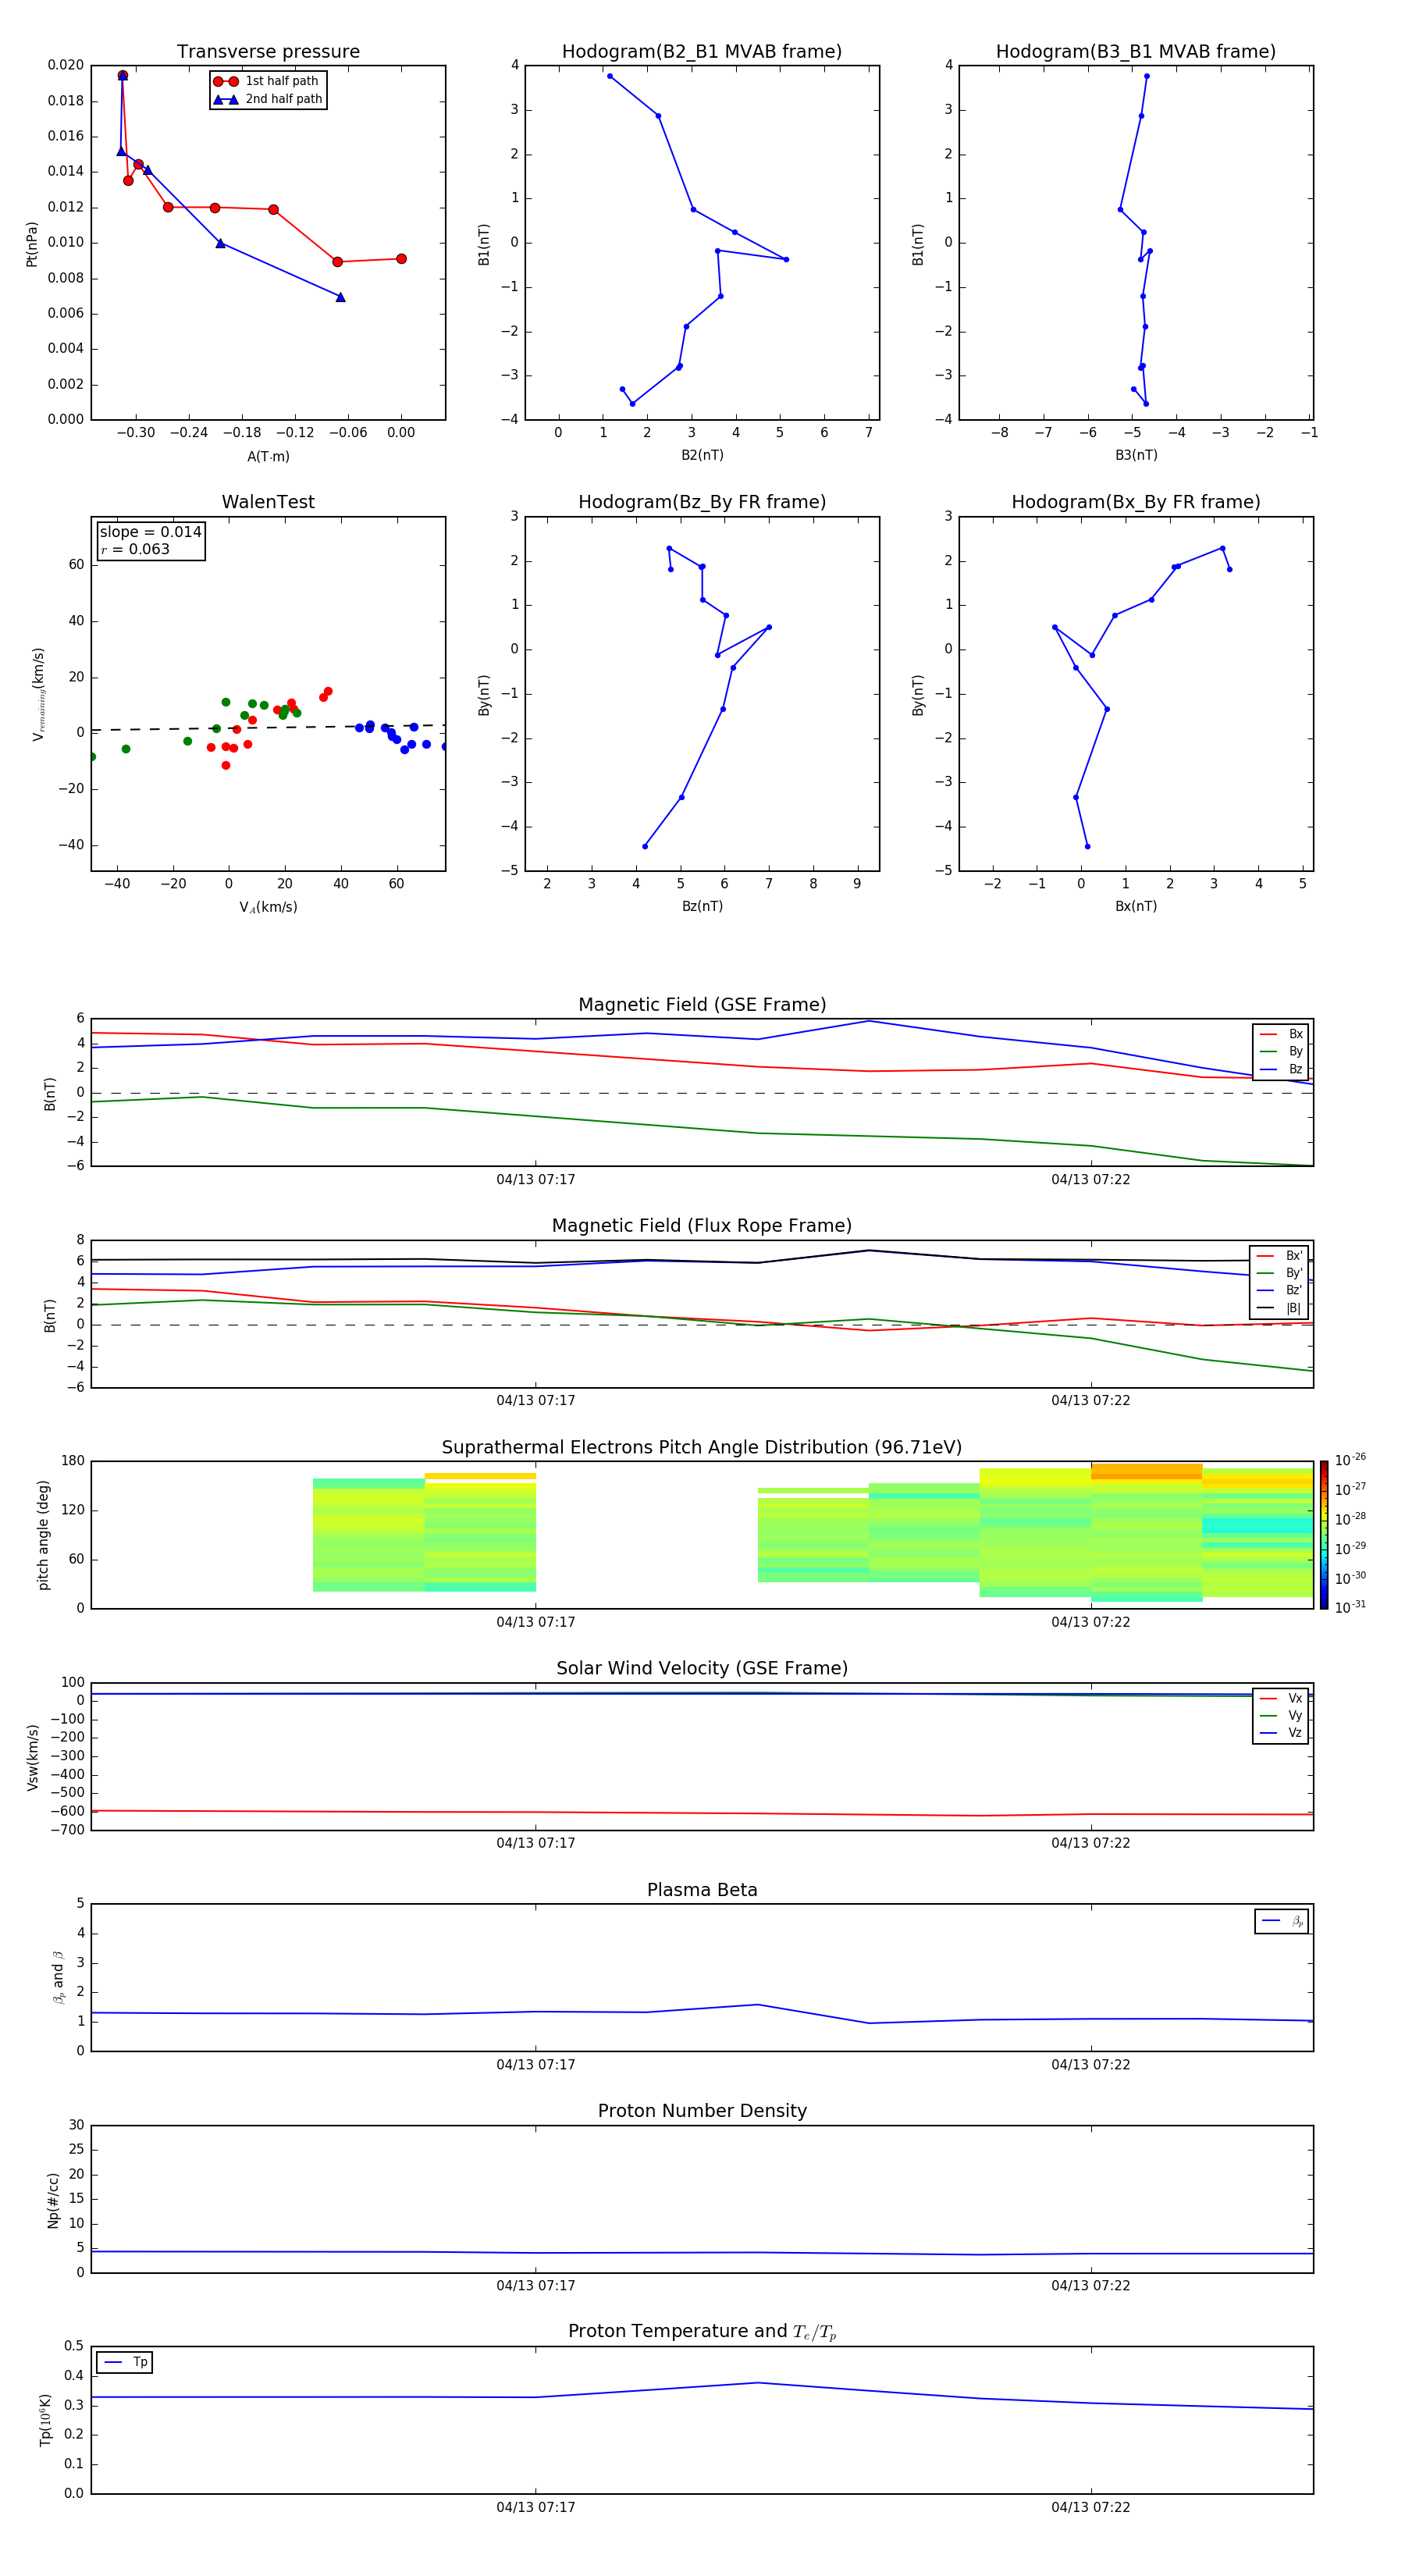
Task: Click the Np(#/cc) axis label
Action: point(53,2199)
